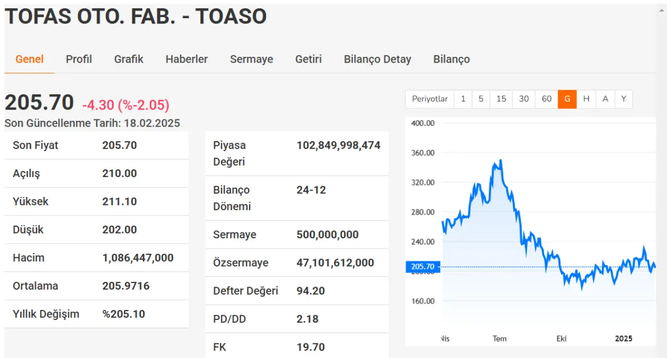Switch to the Profil tab
667x358 pixels.
[x=79, y=59]
